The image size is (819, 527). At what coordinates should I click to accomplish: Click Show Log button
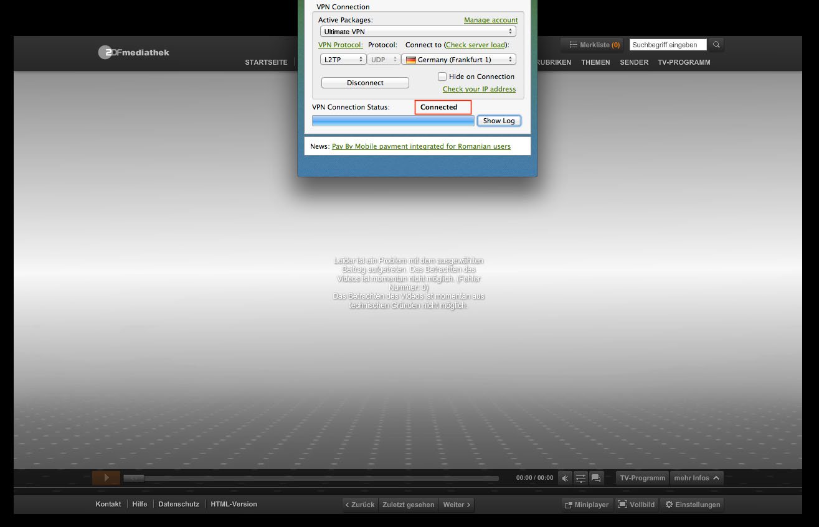click(499, 121)
